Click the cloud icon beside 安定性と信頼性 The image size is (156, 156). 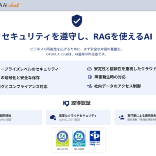[x=89, y=69]
